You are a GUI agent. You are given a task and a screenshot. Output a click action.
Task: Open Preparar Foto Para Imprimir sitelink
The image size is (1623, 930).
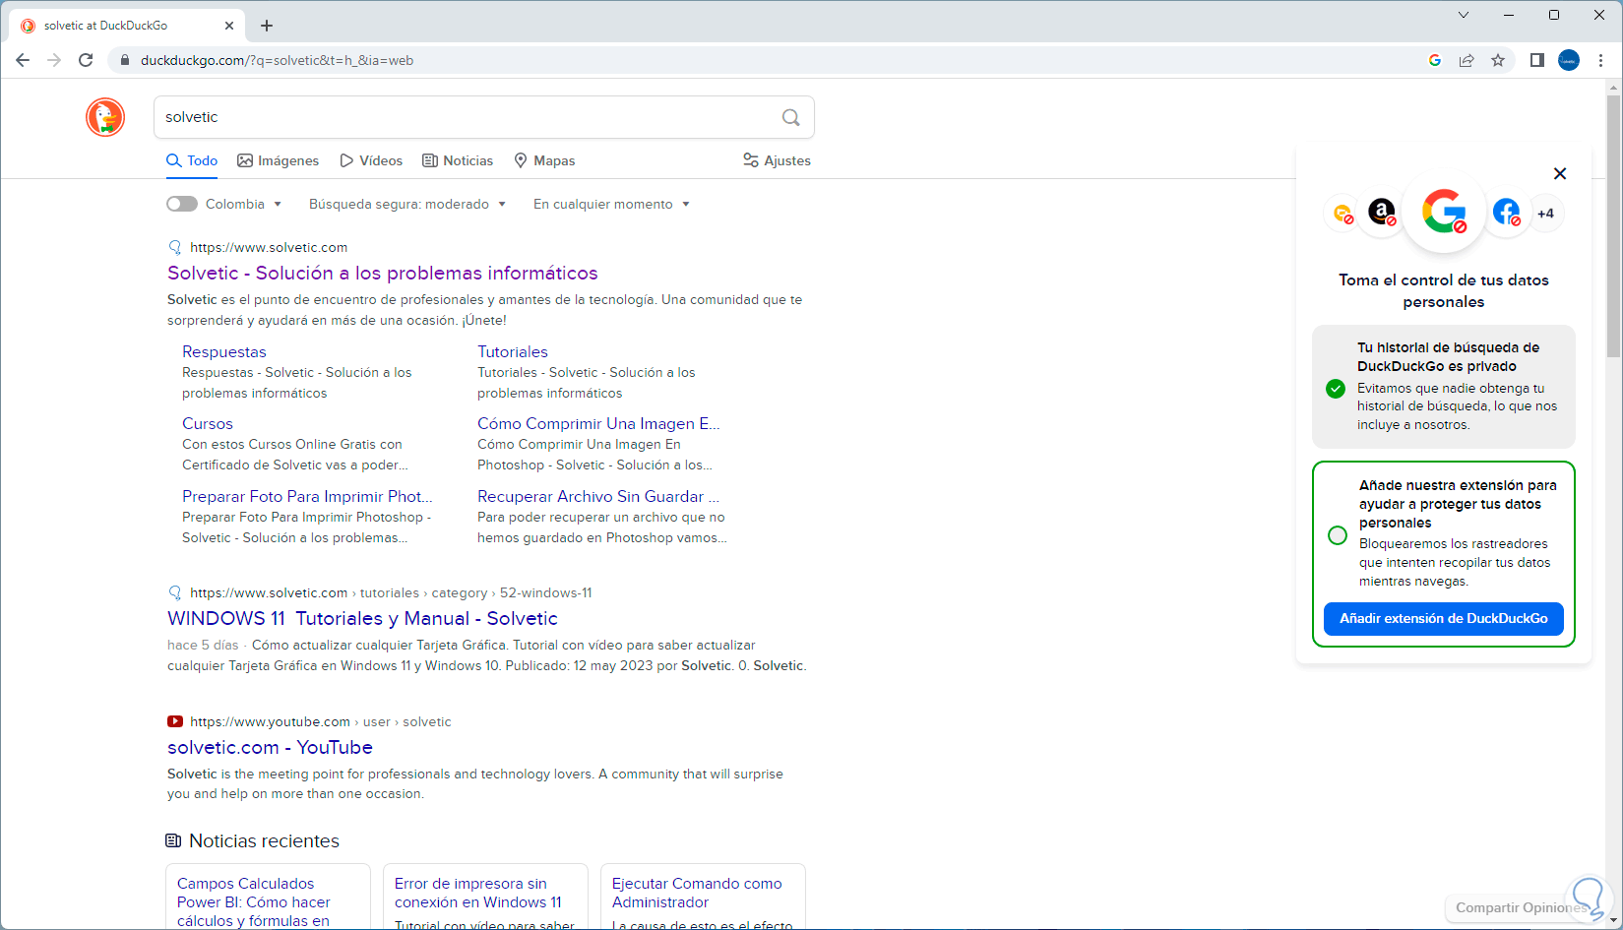coord(307,496)
